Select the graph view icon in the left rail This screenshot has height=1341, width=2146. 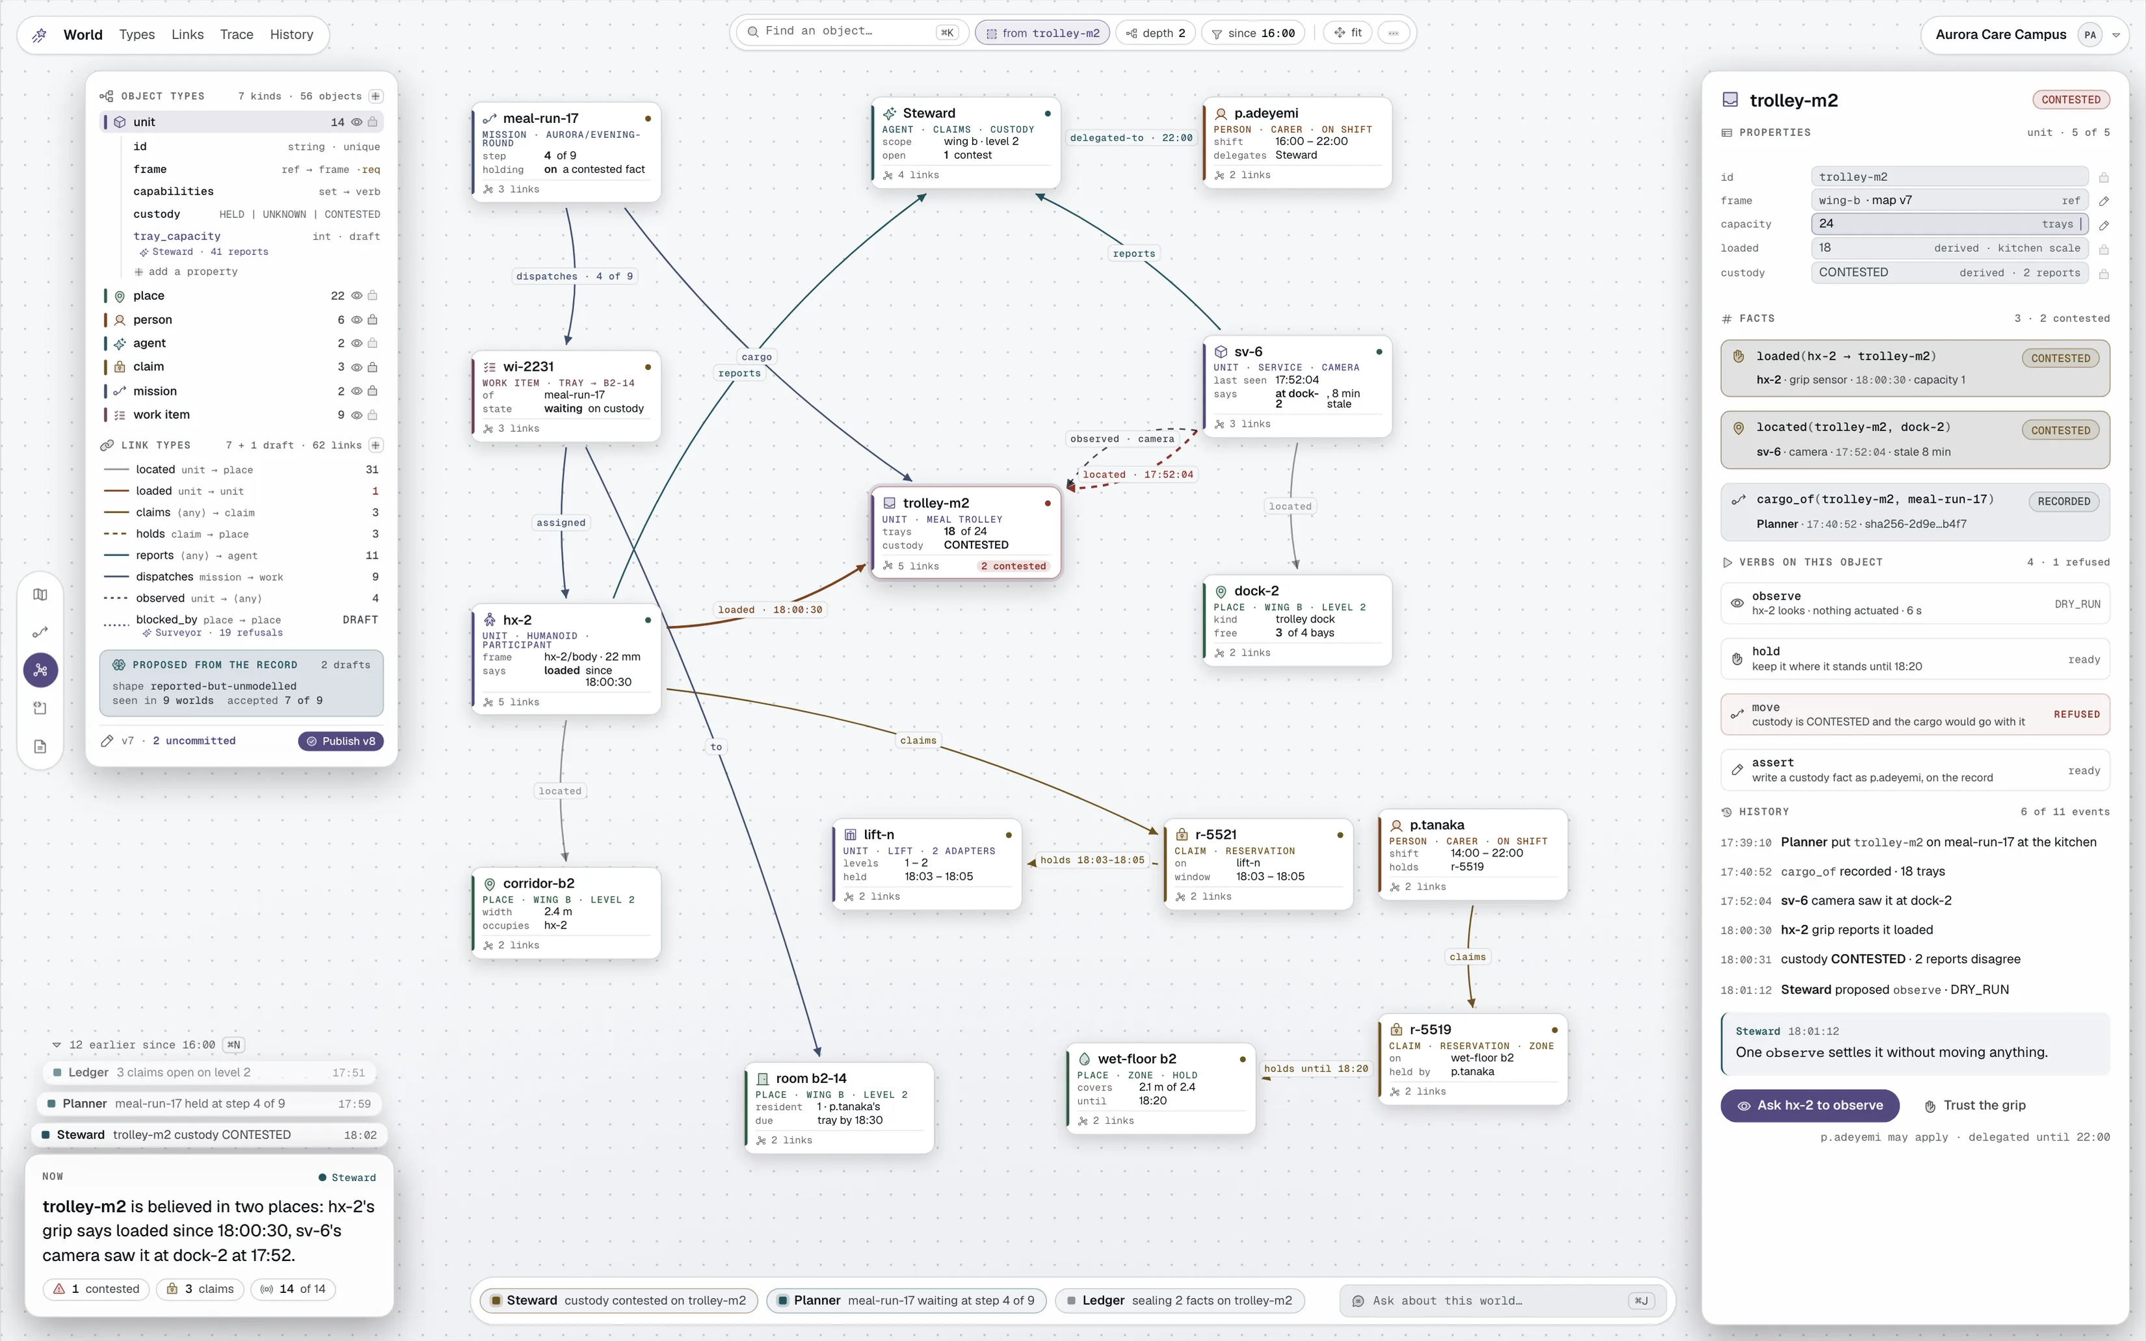pyautogui.click(x=40, y=670)
